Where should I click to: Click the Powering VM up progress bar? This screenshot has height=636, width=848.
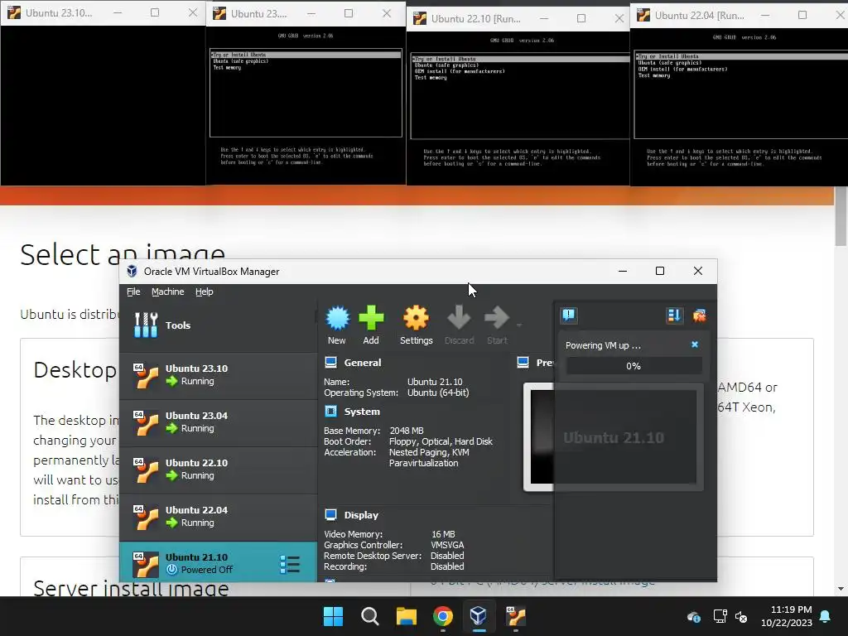(x=634, y=366)
